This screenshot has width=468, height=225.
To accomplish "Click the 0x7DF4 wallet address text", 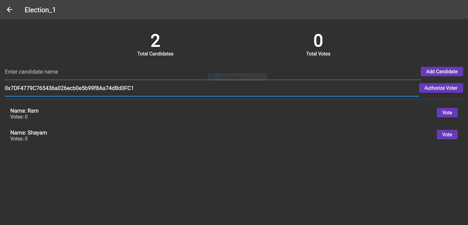I will [69, 88].
